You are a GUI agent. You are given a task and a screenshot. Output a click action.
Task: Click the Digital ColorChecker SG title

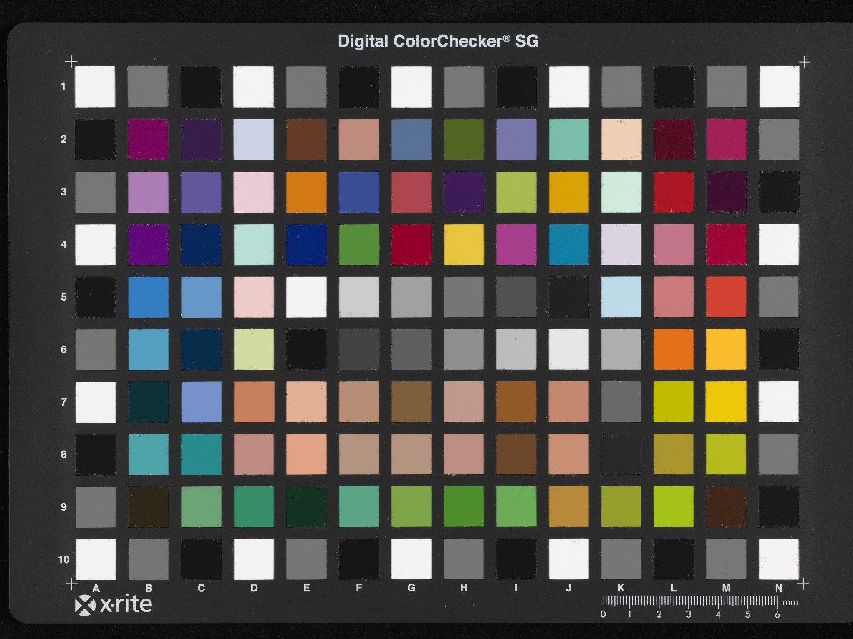click(x=439, y=40)
